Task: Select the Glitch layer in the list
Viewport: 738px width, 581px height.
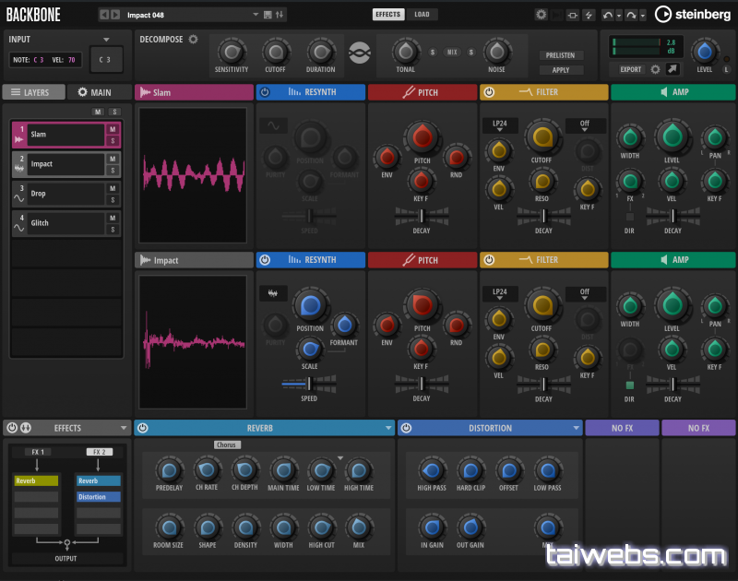Action: pyautogui.click(x=65, y=223)
